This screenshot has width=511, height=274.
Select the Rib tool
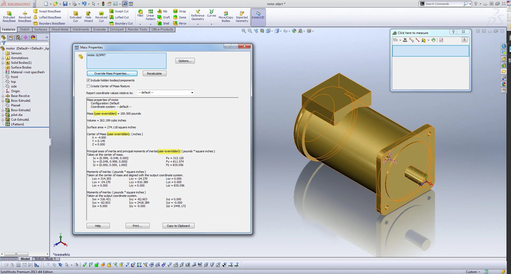click(163, 11)
